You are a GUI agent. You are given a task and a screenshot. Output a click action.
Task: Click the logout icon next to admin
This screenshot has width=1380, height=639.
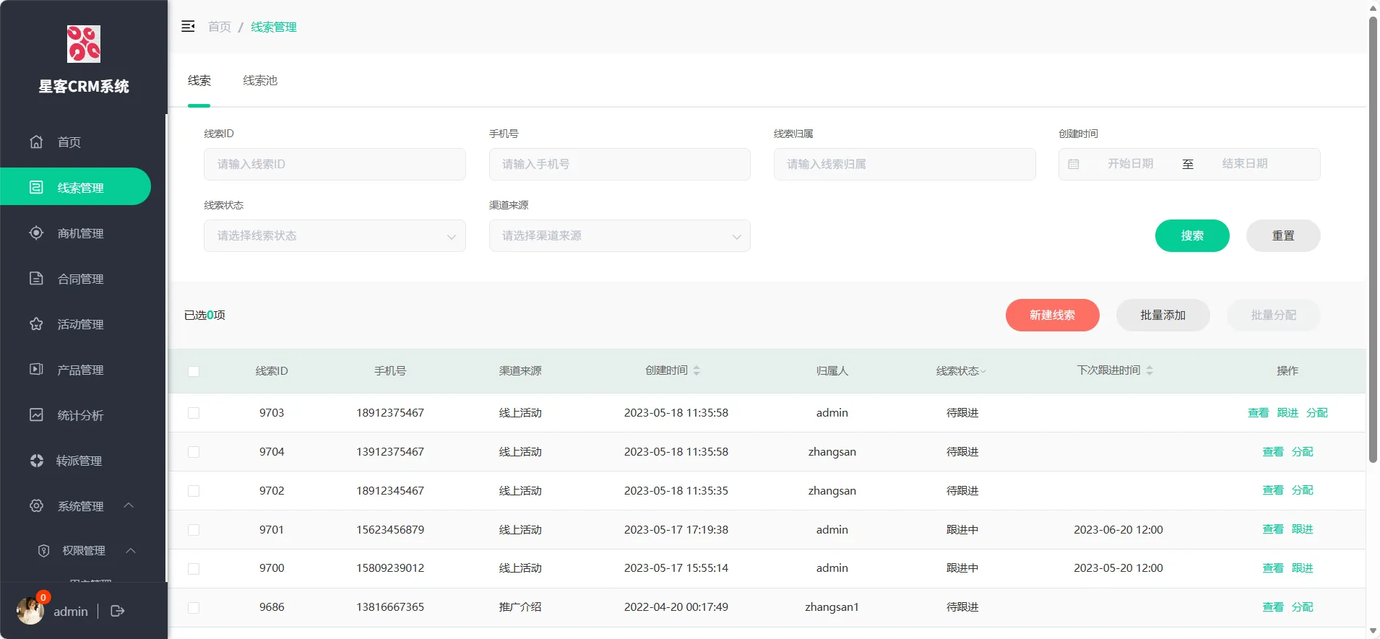pos(118,611)
